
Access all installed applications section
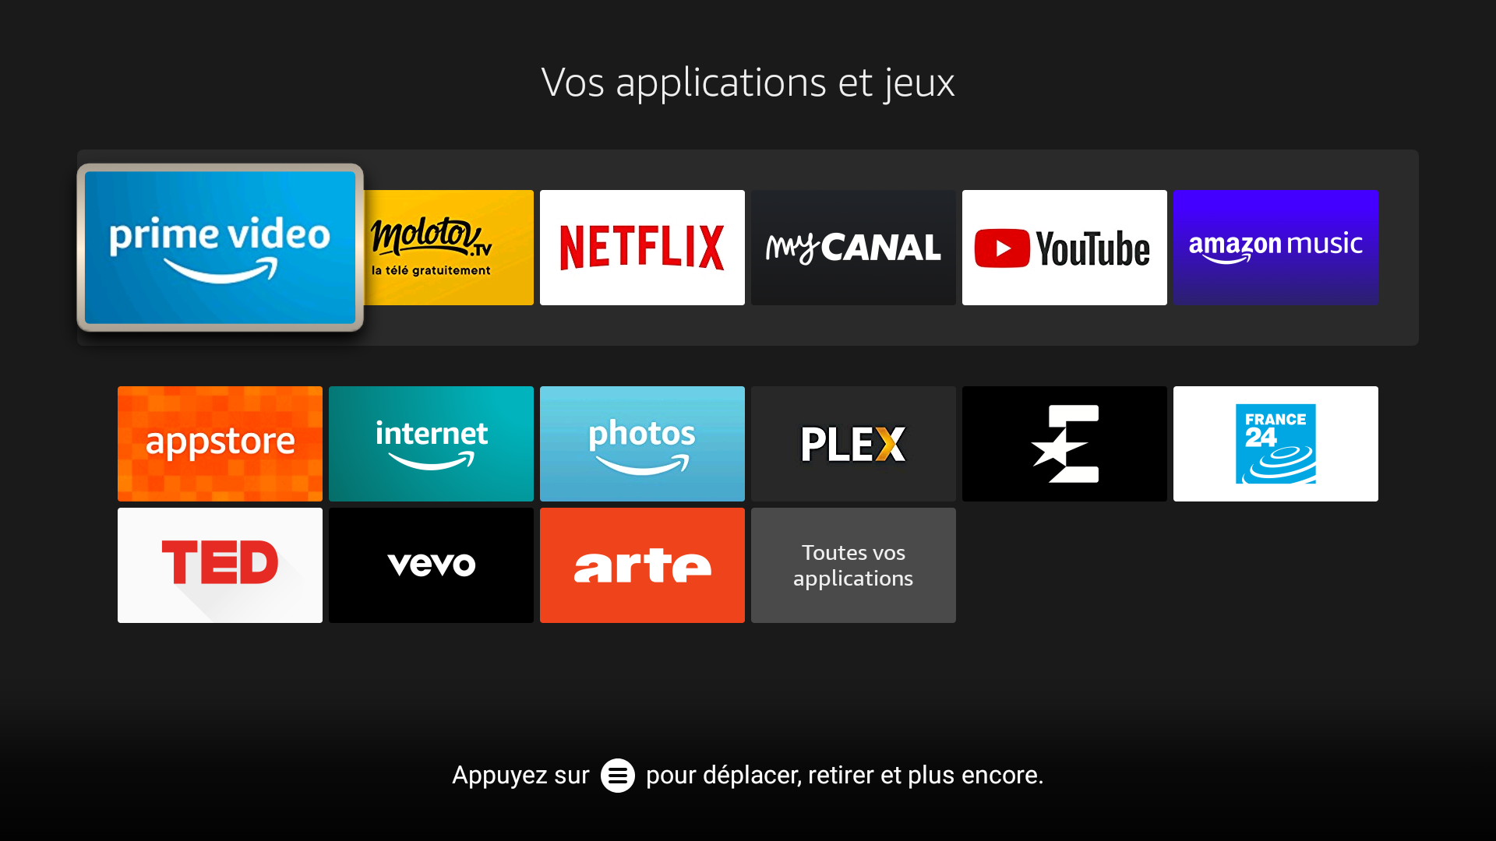point(853,565)
